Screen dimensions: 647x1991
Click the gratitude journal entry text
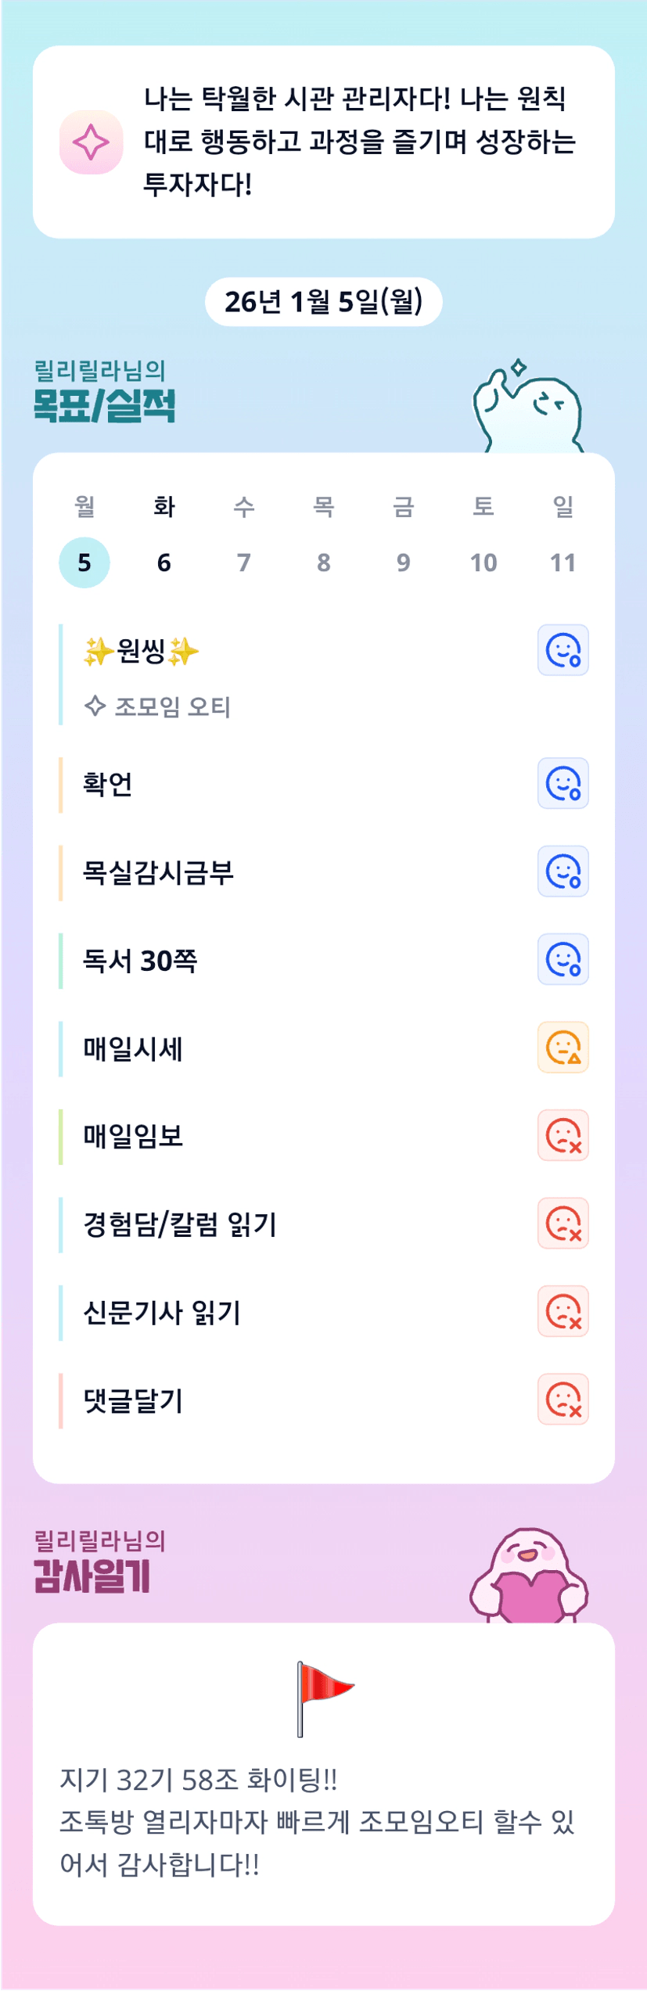(317, 1822)
